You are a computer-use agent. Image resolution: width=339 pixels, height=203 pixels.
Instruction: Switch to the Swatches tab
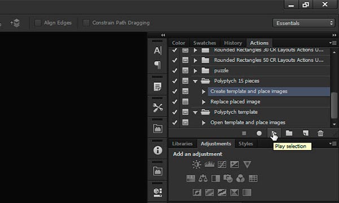(x=205, y=43)
